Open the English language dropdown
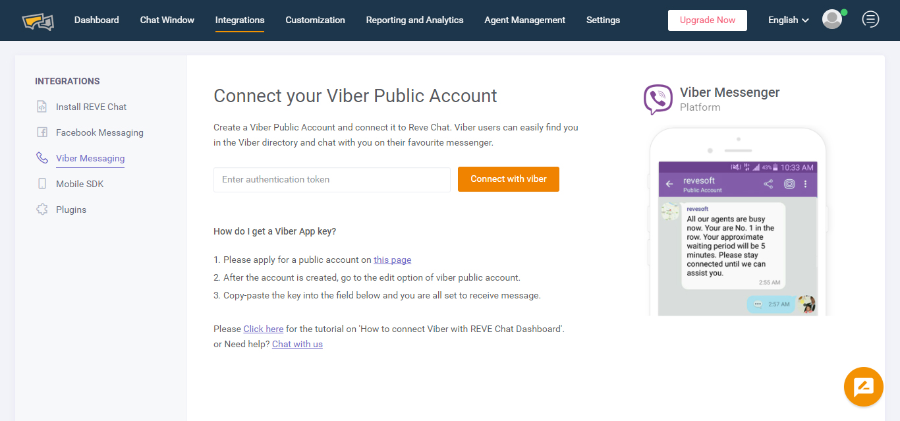This screenshot has height=421, width=900. point(788,20)
